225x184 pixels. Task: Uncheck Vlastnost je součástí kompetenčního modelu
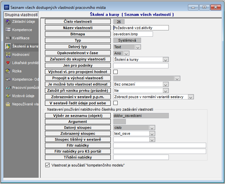coord(47,165)
